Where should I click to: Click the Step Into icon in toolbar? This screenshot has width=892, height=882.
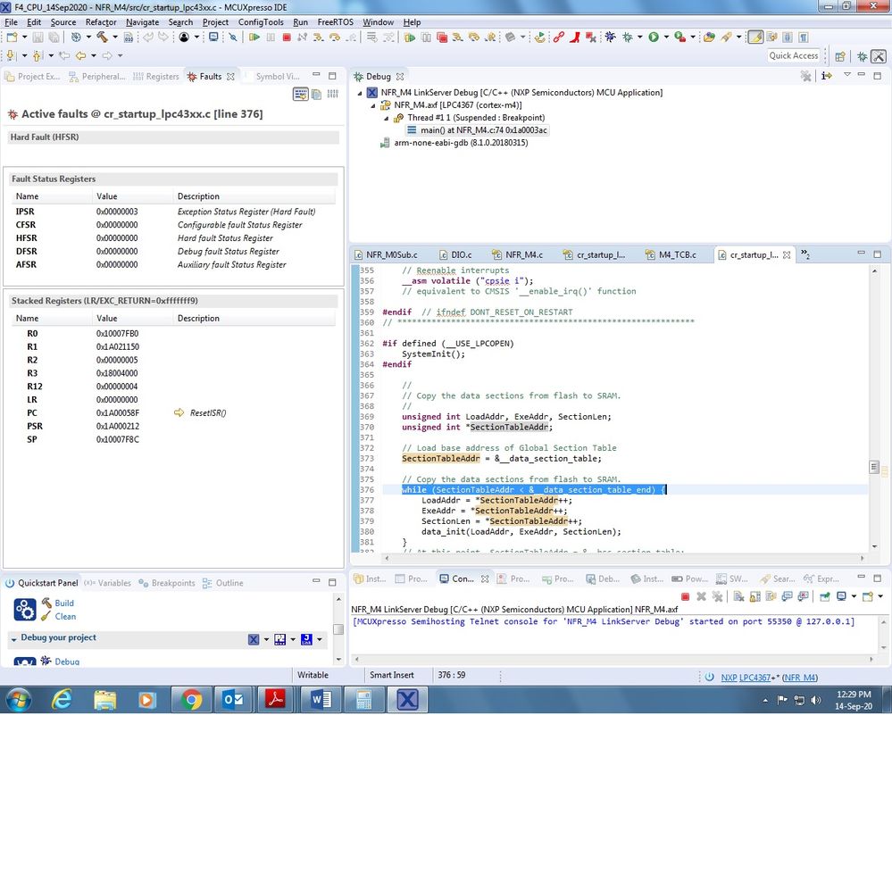(319, 37)
